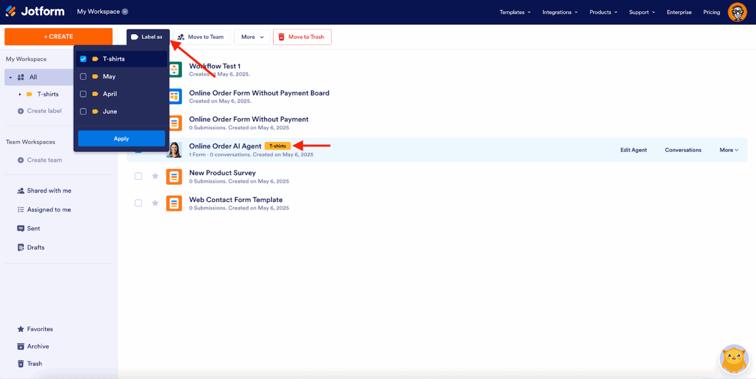This screenshot has height=379, width=756.
Task: Select the New Product Survey checkbox
Action: point(138,176)
